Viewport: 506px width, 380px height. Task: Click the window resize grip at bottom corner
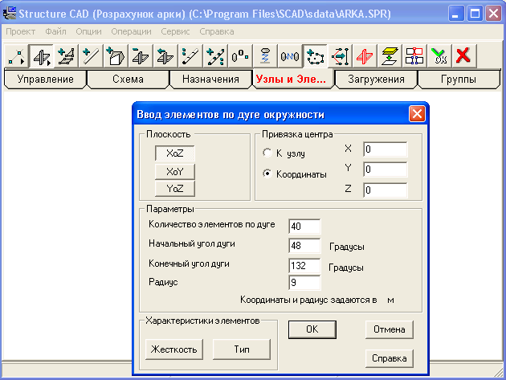tap(499, 373)
